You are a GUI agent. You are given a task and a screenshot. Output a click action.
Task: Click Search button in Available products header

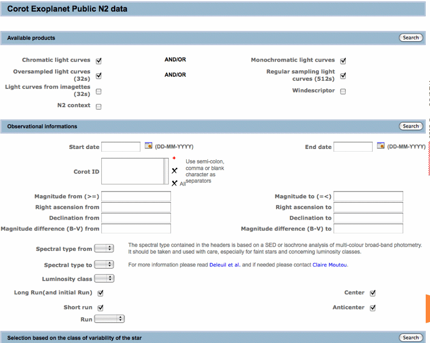(x=411, y=38)
